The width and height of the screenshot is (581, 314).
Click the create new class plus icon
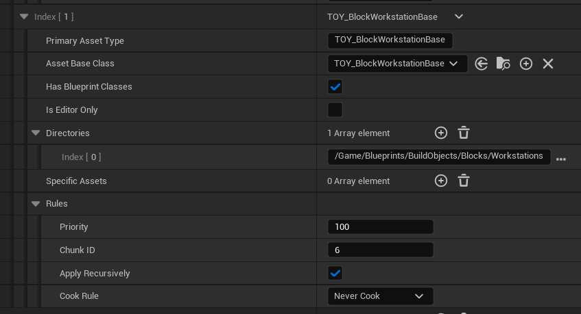pyautogui.click(x=526, y=64)
